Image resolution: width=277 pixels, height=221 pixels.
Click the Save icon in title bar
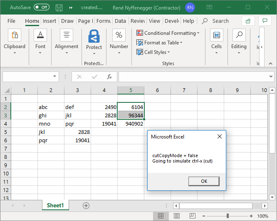[59, 7]
